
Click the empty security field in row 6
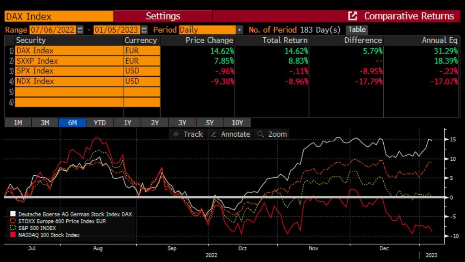[x=69, y=102]
